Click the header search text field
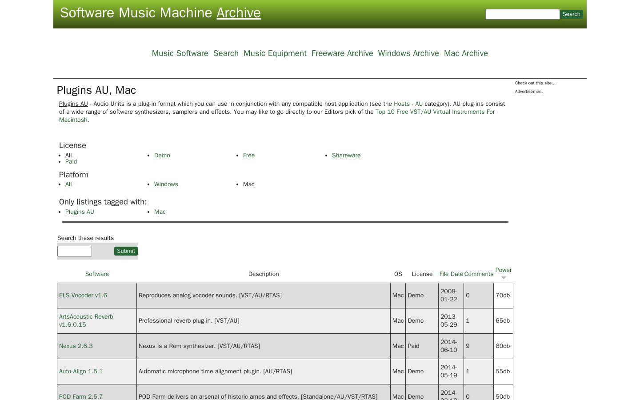The width and height of the screenshot is (640, 400). click(522, 14)
